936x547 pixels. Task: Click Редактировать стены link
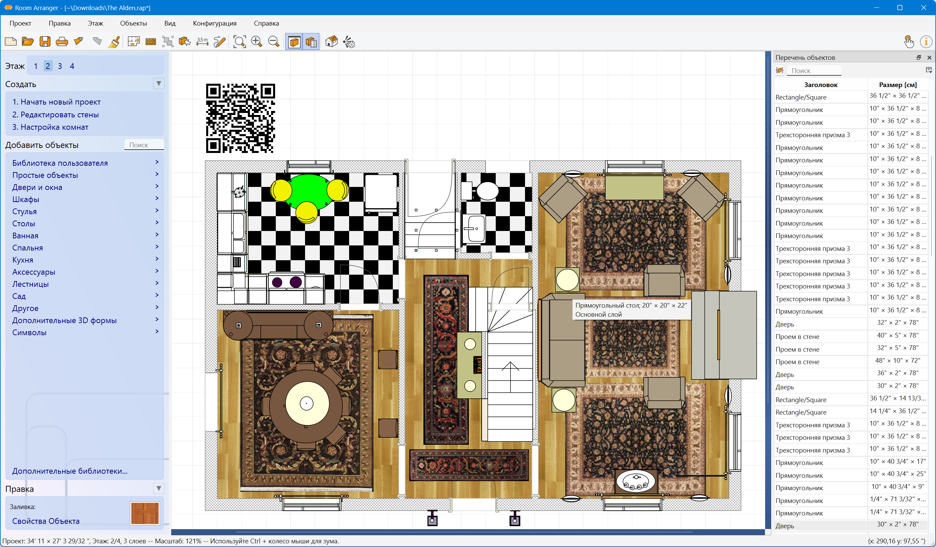tap(55, 114)
